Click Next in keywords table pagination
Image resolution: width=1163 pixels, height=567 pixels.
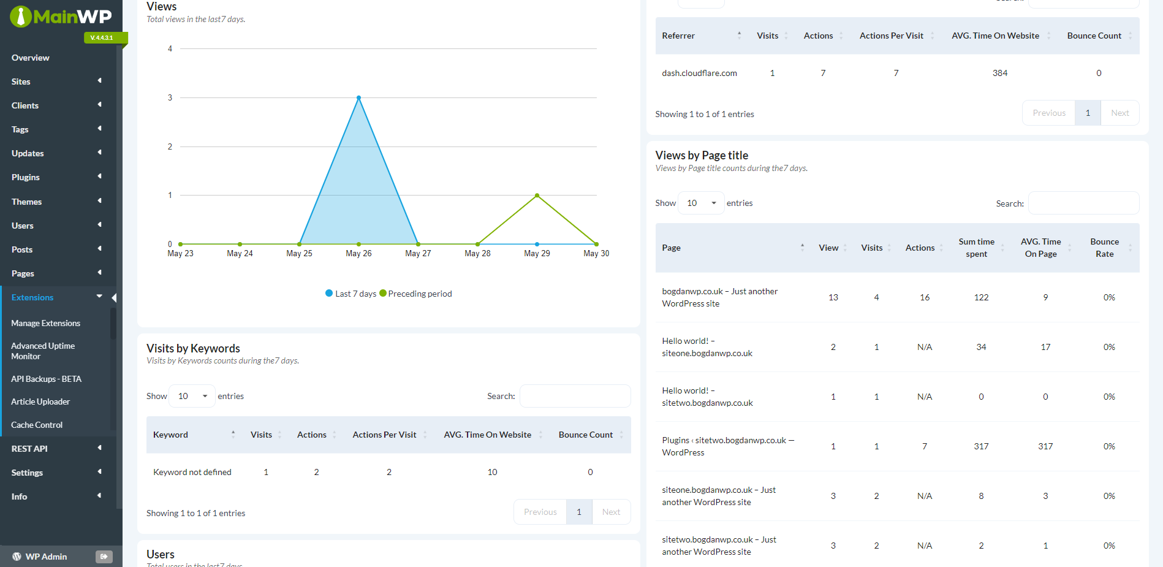612,512
